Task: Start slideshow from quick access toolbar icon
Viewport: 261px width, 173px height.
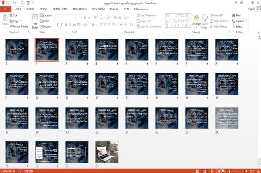Action: [28, 3]
